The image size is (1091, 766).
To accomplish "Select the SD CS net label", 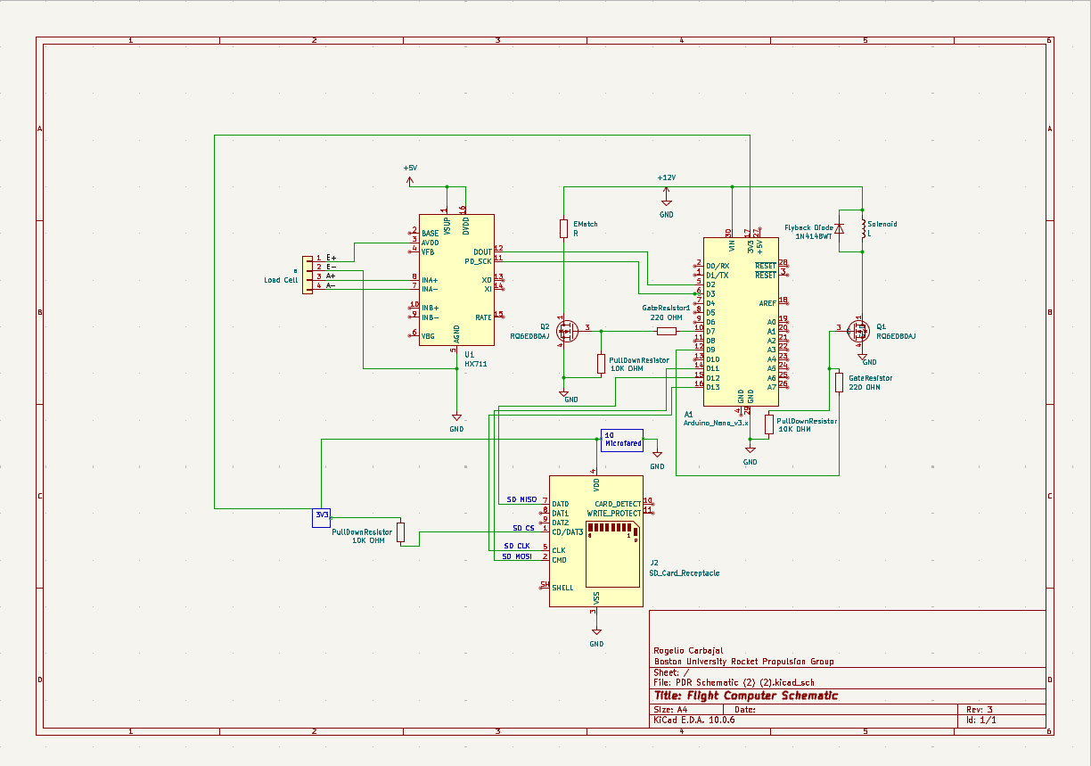I will point(524,529).
